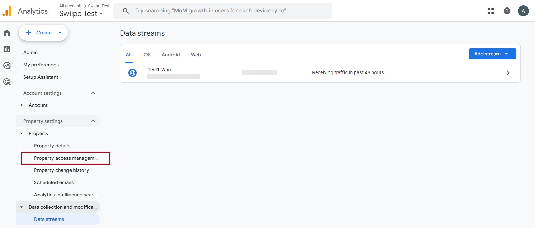
Task: Open the account avatar menu
Action: [x=523, y=11]
